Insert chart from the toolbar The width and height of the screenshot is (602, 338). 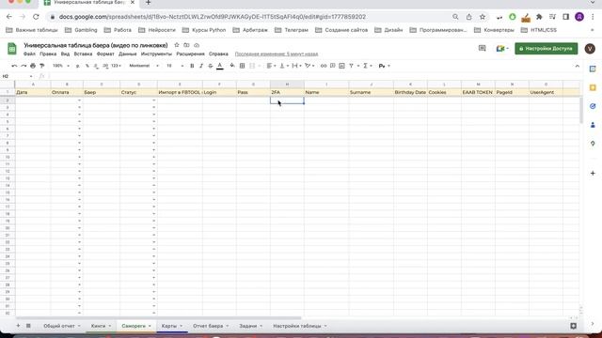click(x=341, y=66)
